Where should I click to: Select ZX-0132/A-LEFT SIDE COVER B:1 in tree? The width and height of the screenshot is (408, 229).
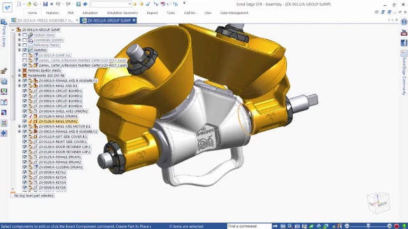(x=63, y=137)
